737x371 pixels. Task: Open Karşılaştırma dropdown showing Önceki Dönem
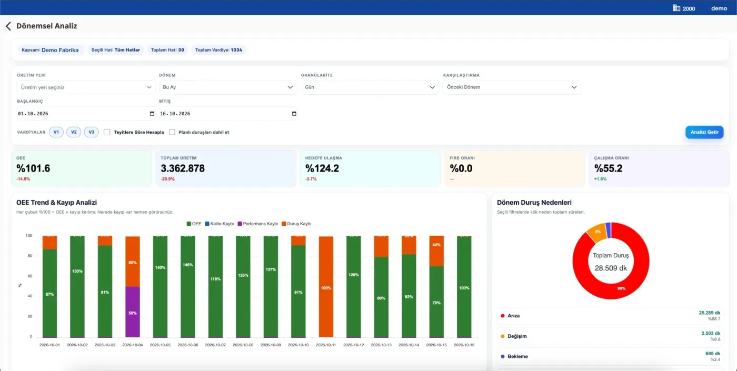tap(512, 87)
